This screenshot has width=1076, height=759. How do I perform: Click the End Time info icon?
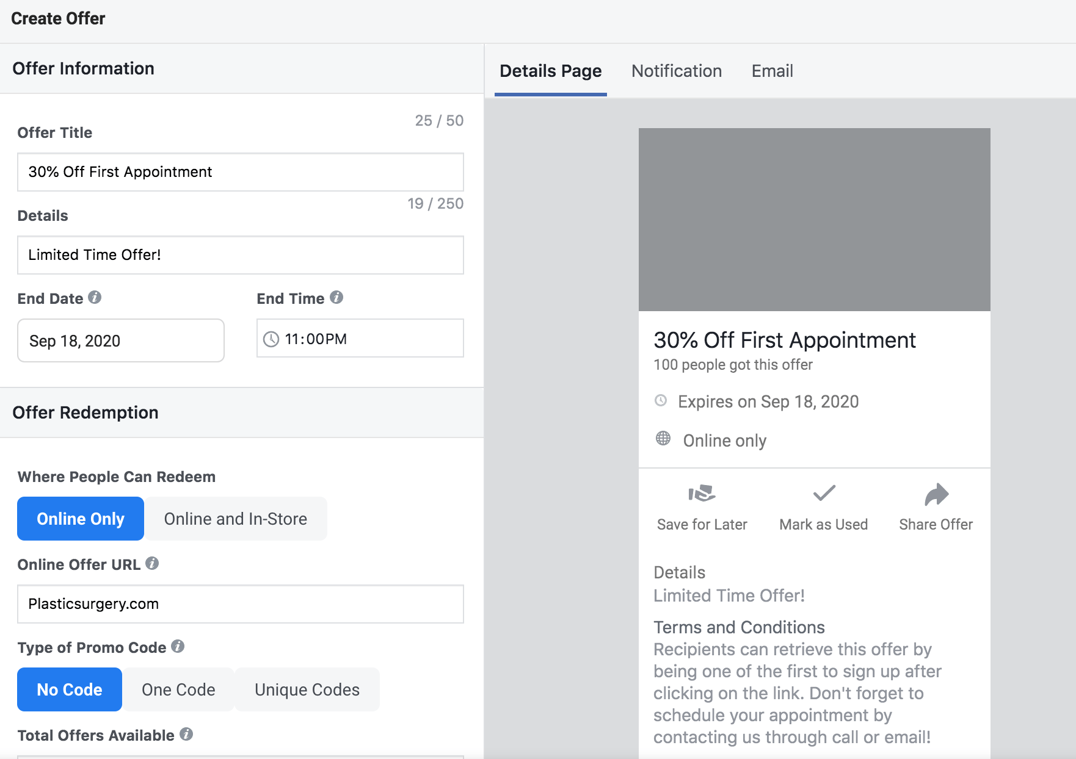click(336, 298)
